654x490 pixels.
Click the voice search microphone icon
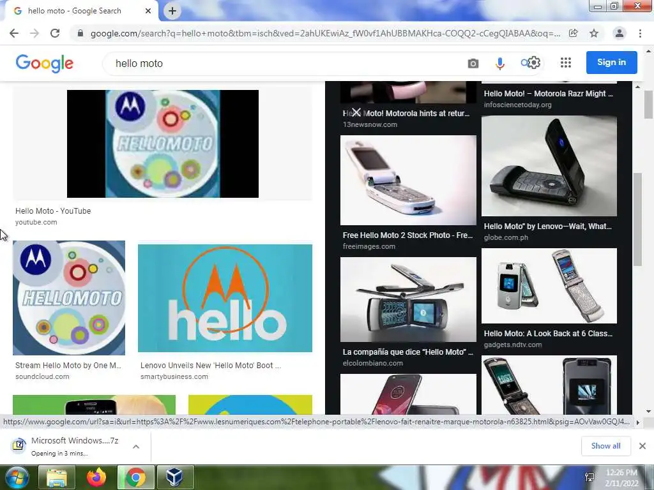coord(499,63)
